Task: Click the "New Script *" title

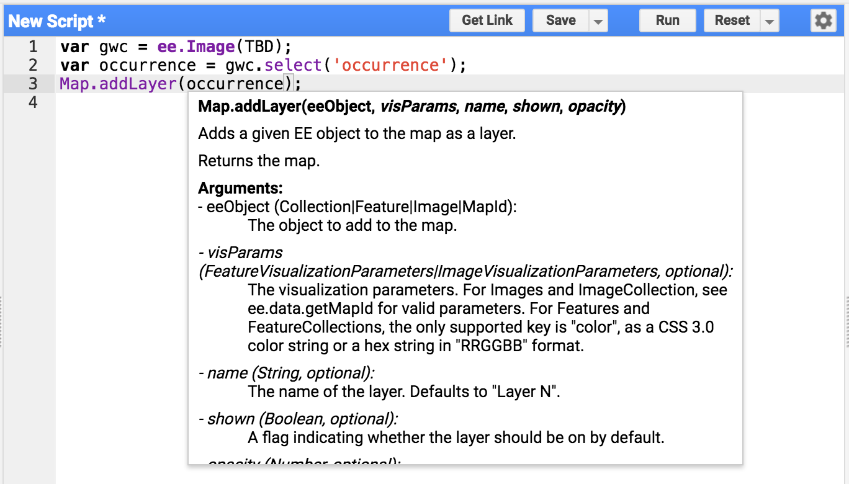Action: point(56,20)
